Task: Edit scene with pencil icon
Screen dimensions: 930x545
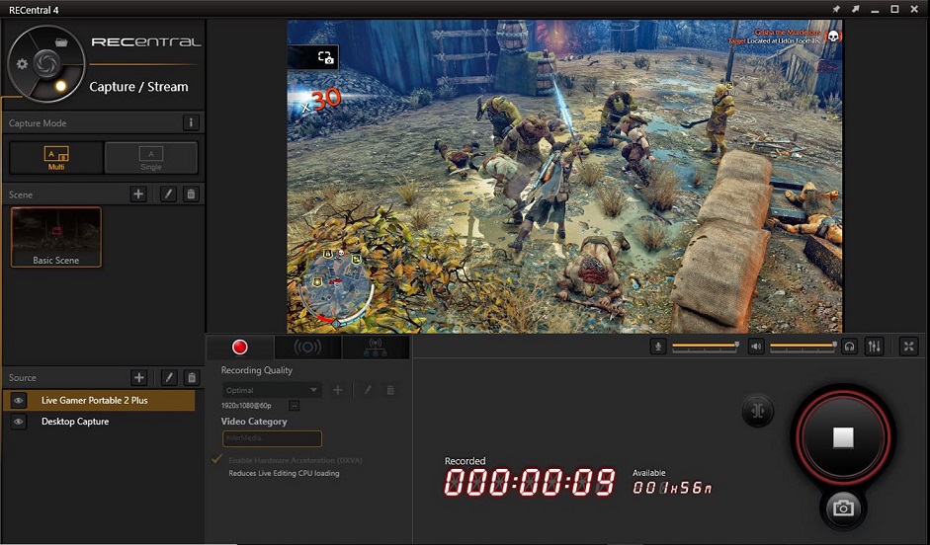Action: click(168, 195)
